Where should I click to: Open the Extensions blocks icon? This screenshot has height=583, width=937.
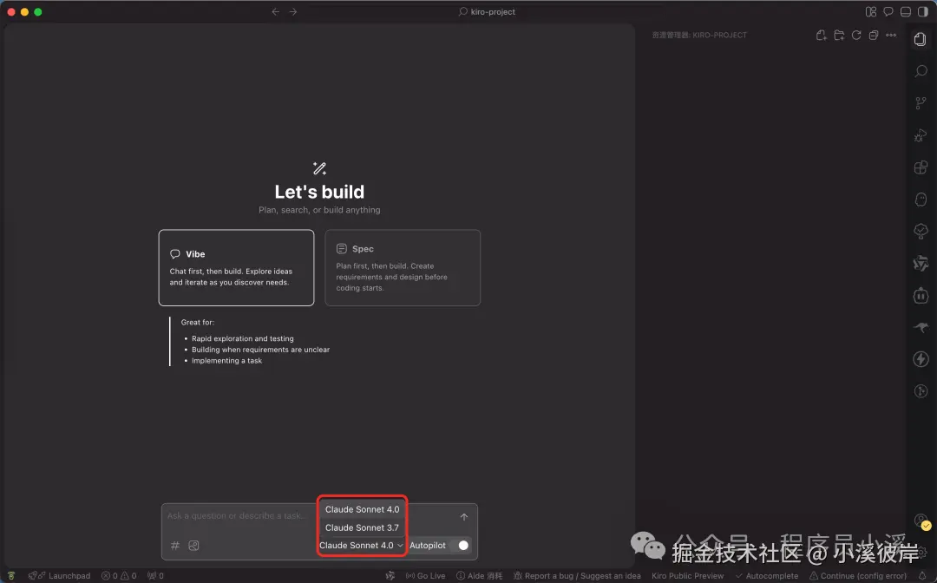[x=921, y=167]
